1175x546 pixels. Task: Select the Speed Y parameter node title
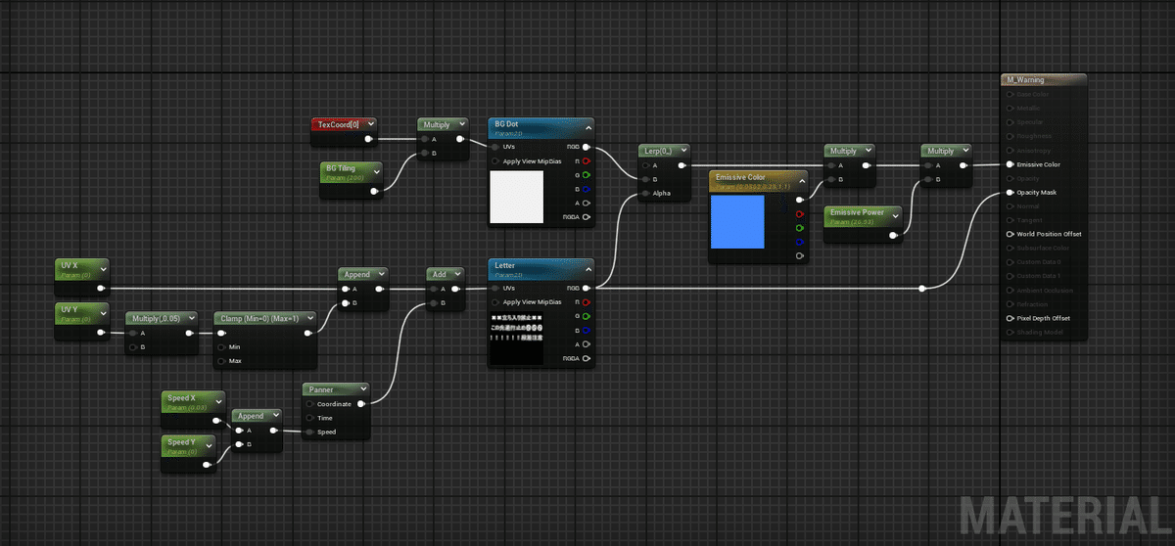click(x=183, y=442)
